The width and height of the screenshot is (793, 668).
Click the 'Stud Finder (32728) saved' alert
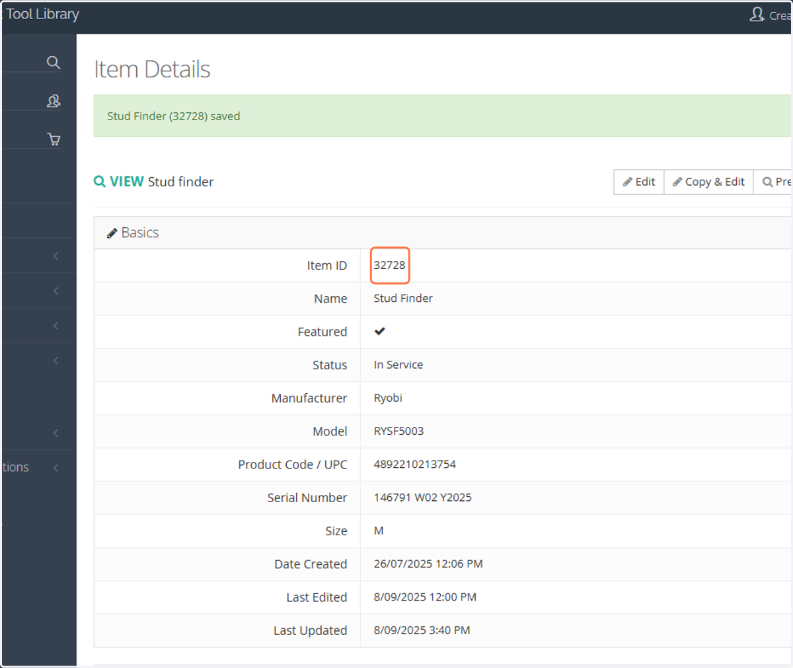click(x=442, y=116)
